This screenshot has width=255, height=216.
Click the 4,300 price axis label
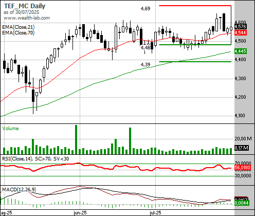(x=240, y=79)
